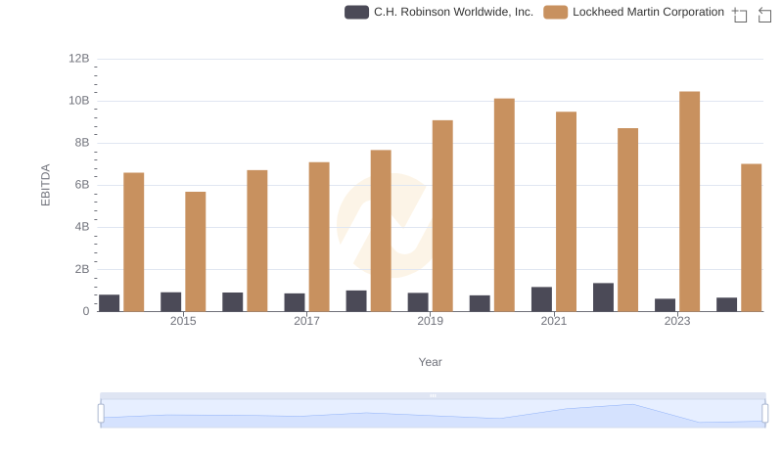This screenshot has width=783, height=451.
Task: Click the tan Lockheed Martin legend swatch
Action: click(x=555, y=12)
